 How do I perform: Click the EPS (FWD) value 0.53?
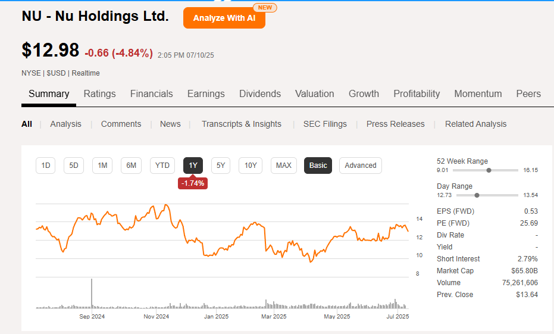(531, 211)
